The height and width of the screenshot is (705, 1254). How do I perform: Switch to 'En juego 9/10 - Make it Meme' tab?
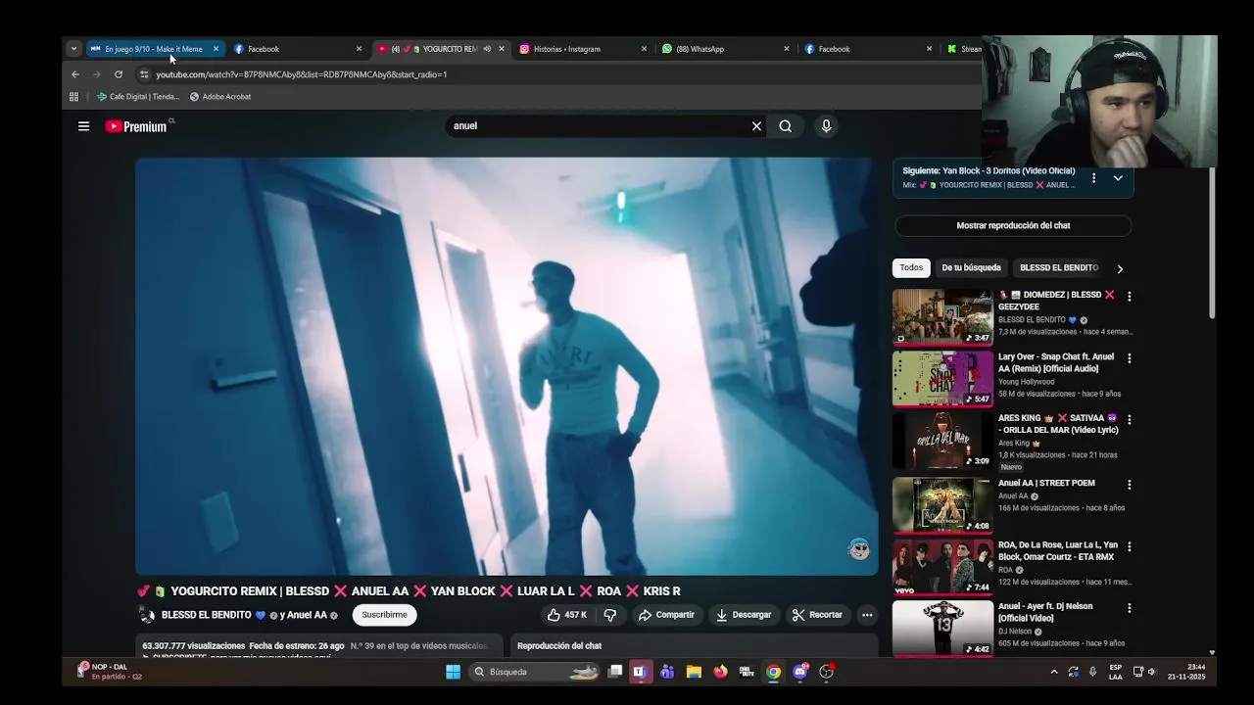coord(153,49)
